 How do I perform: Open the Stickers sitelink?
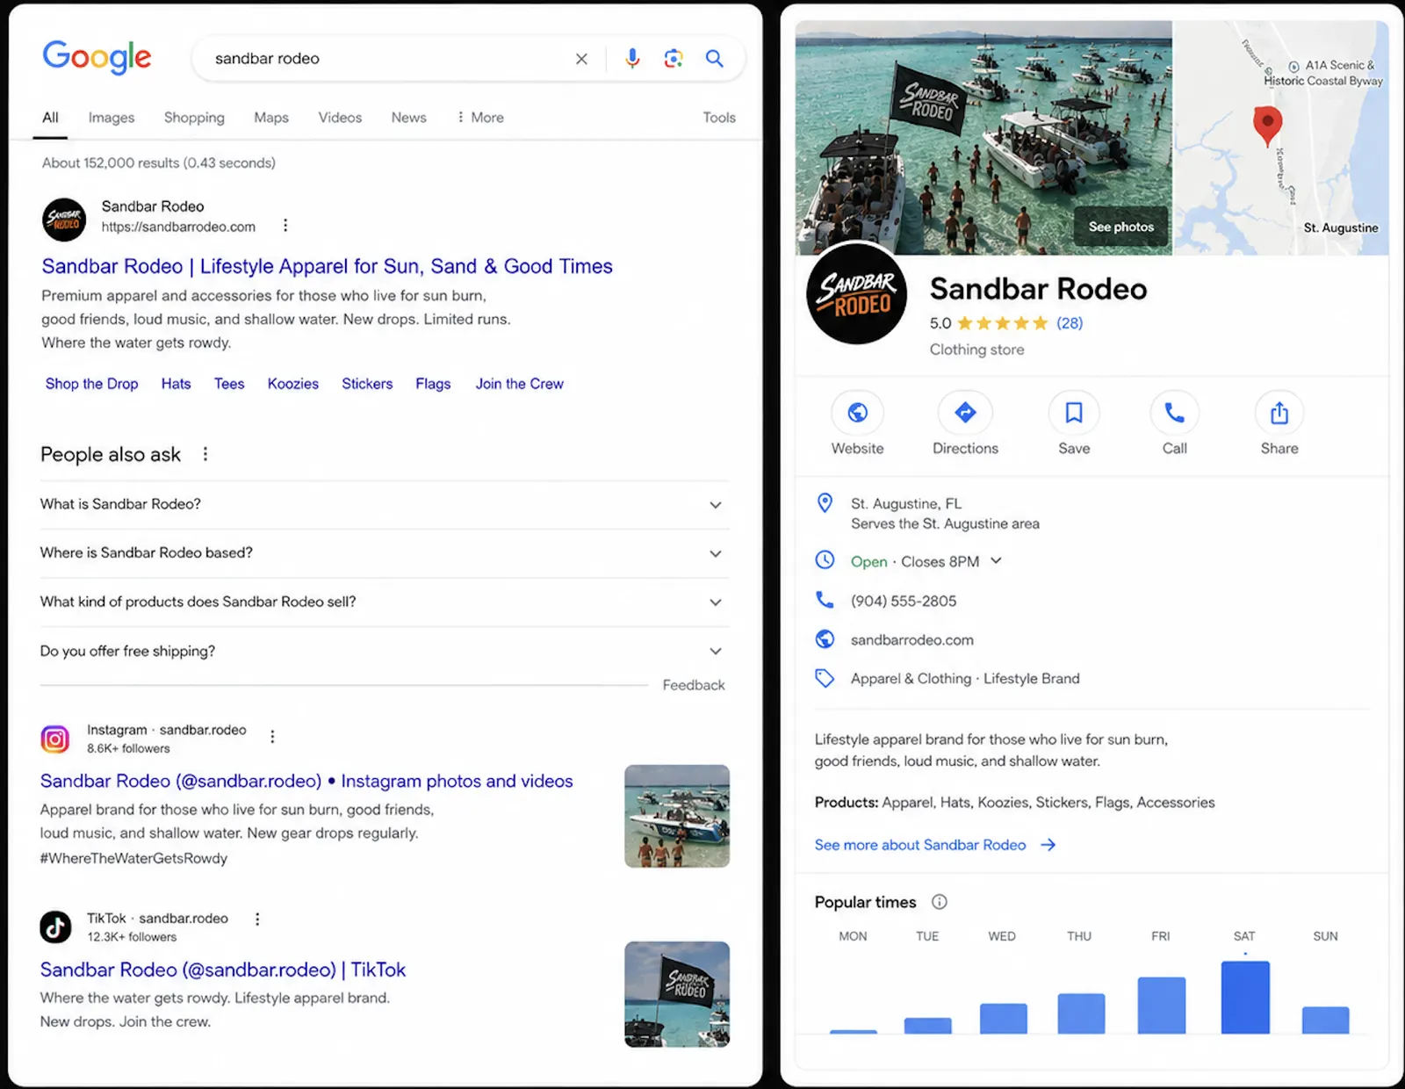[x=367, y=384]
